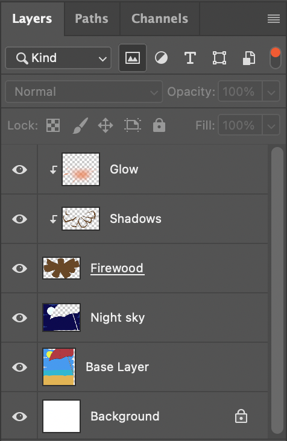Screen dimensions: 287x441
Task: Open the Kind filter dropdown
Action: (x=58, y=58)
